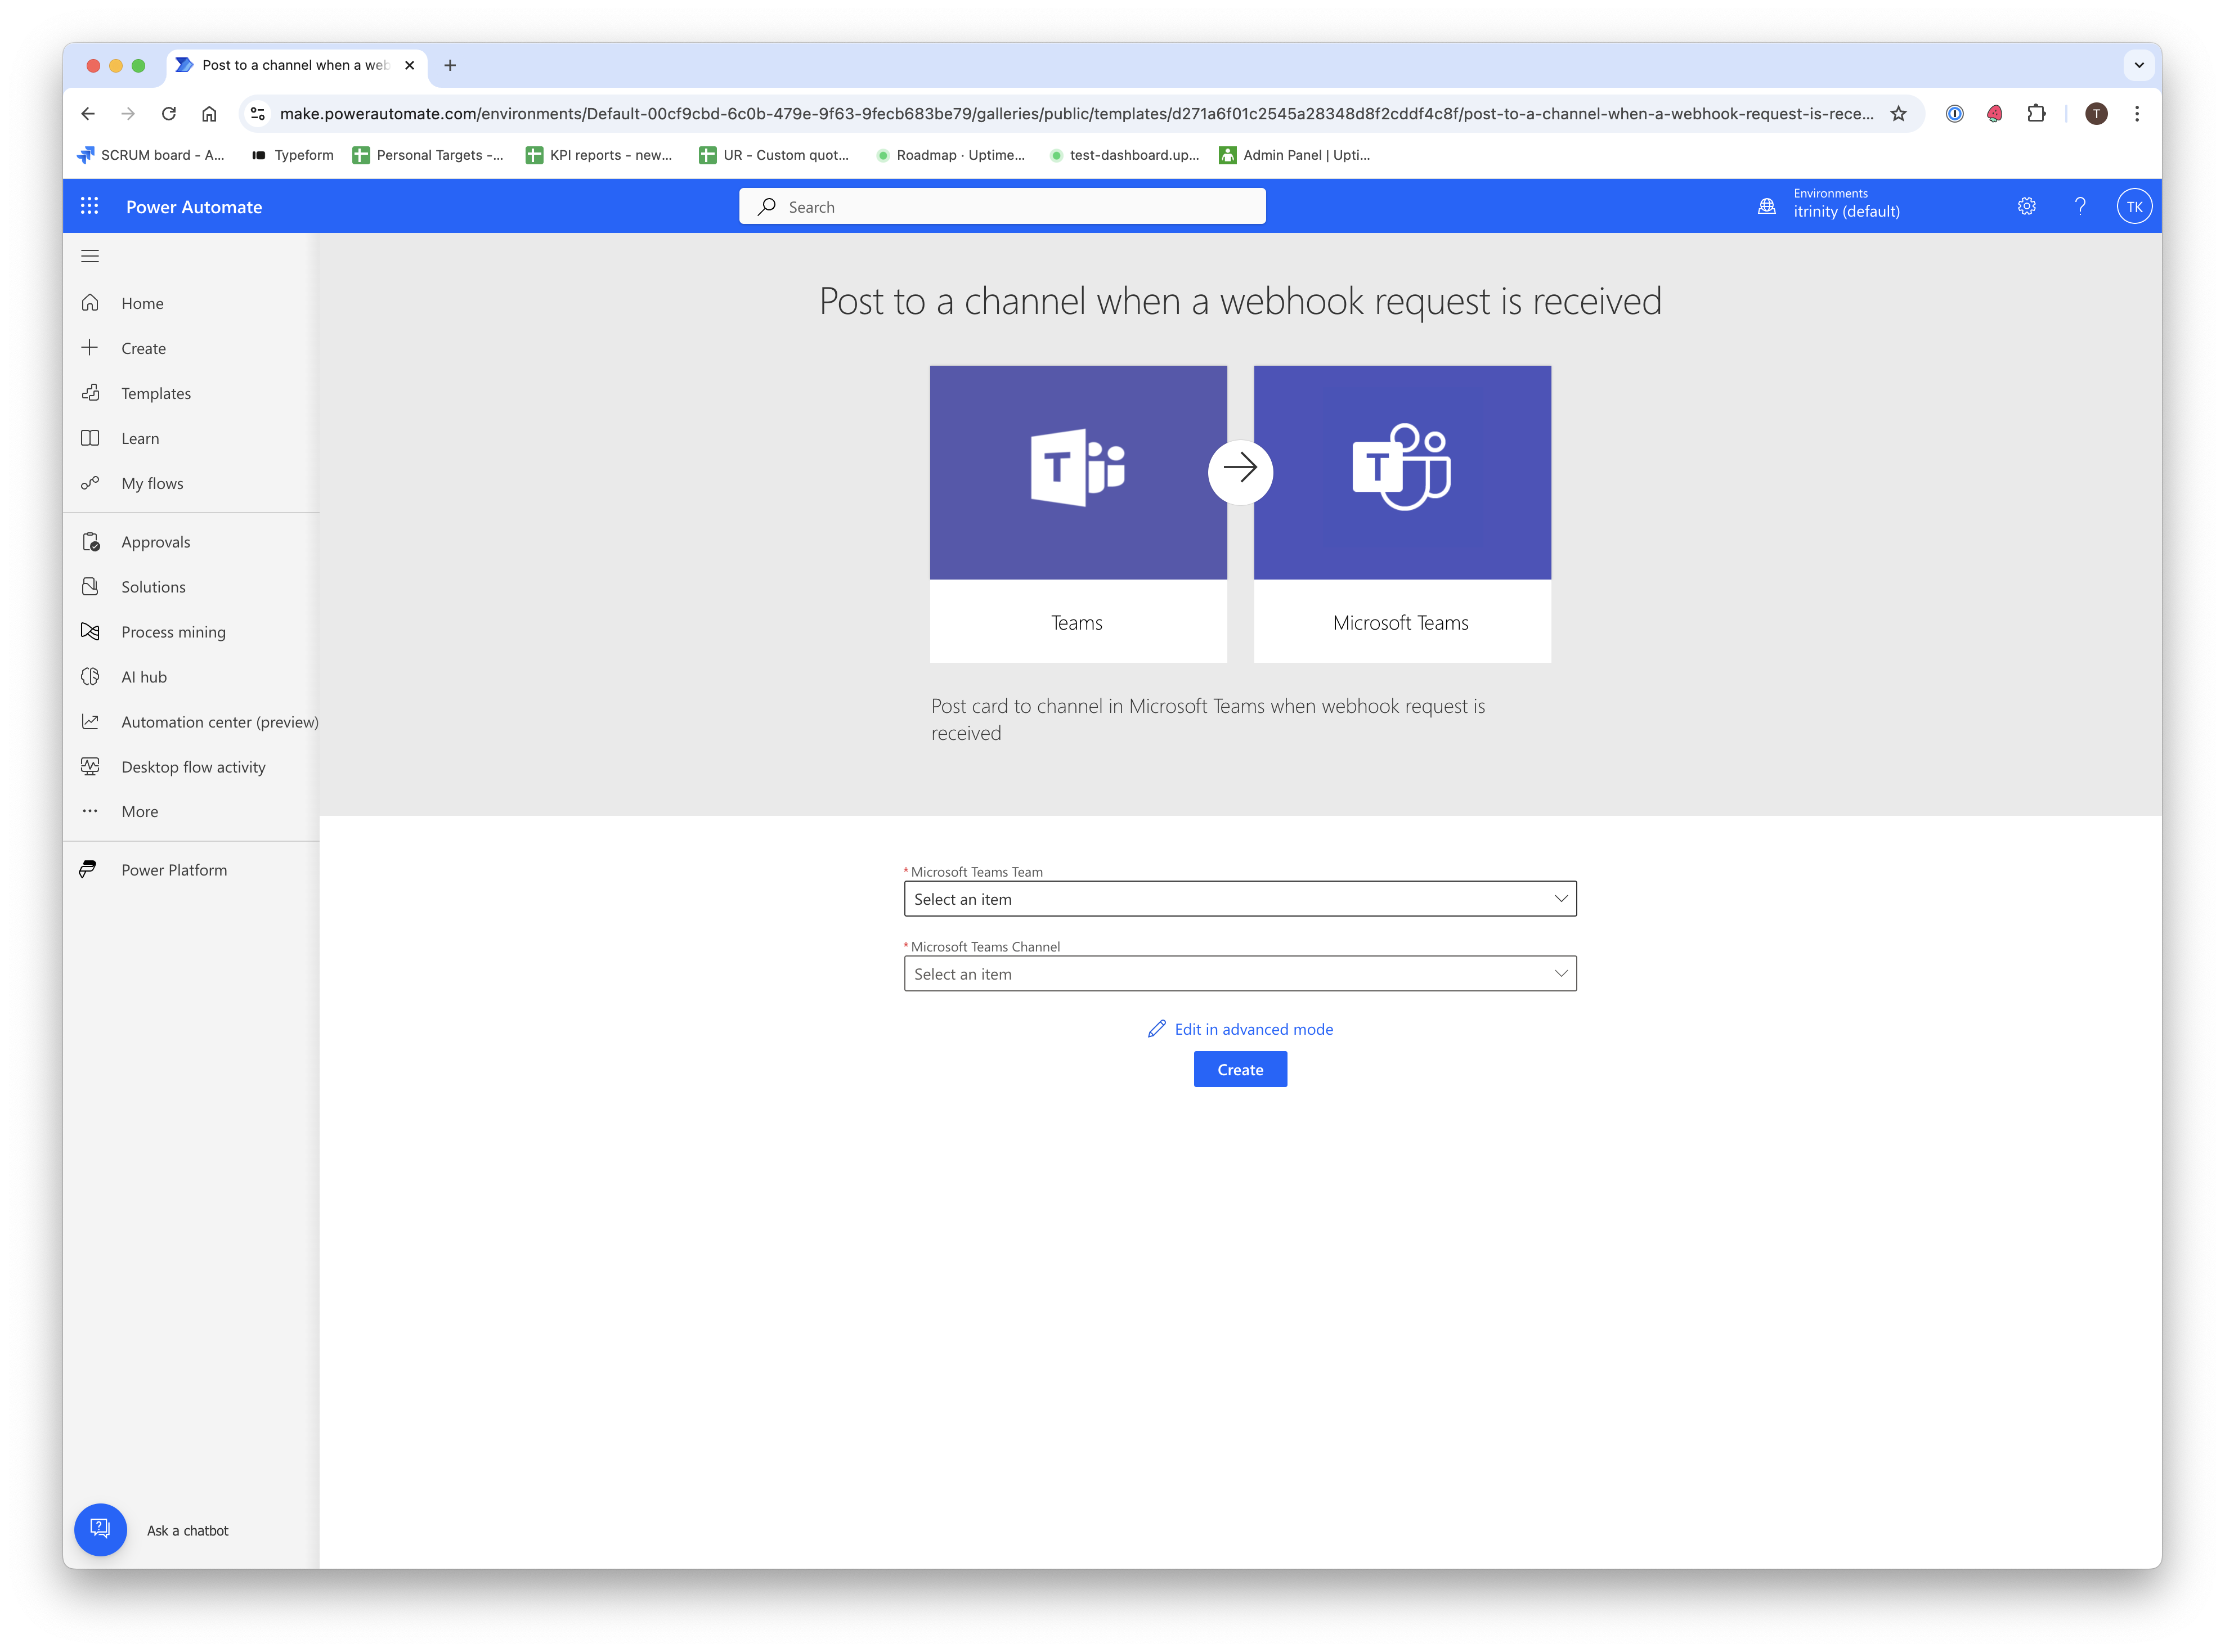Click the Teams connector tile
The width and height of the screenshot is (2225, 1652).
click(1078, 513)
